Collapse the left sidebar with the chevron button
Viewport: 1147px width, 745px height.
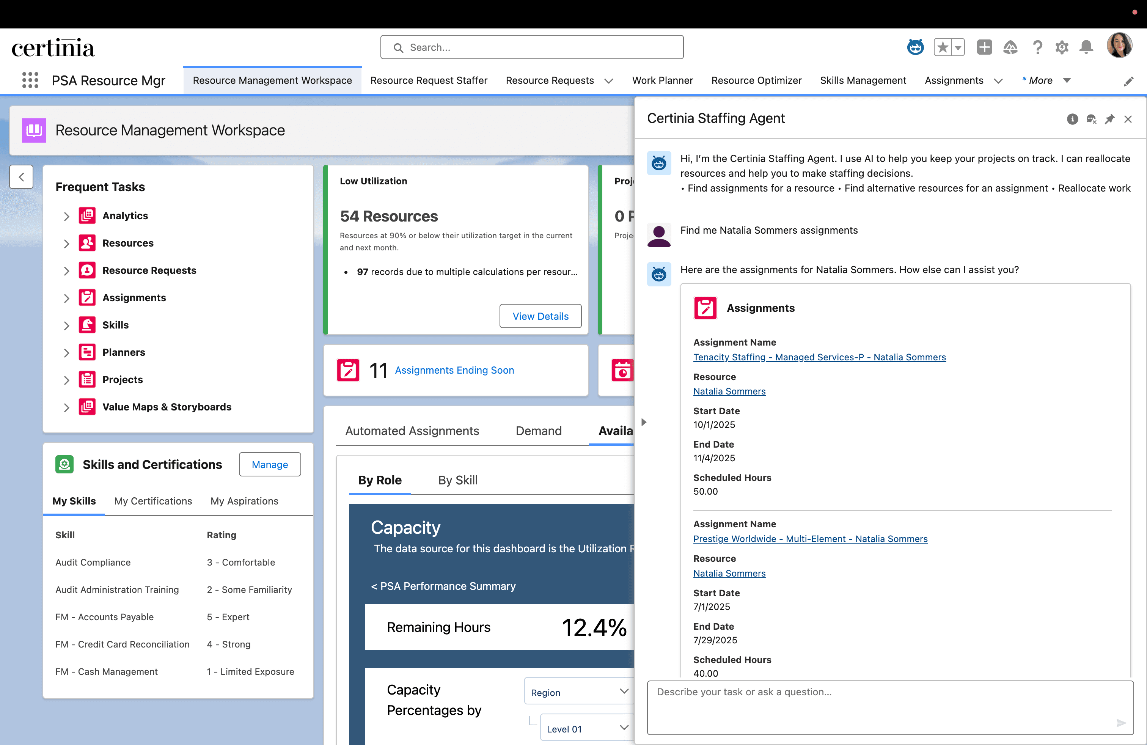[21, 177]
